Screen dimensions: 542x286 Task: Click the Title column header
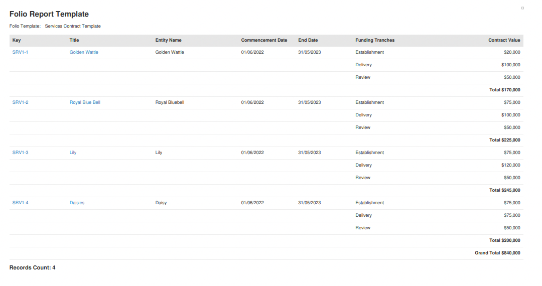(74, 40)
